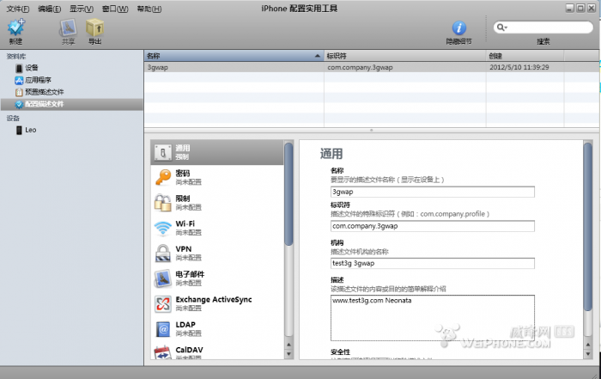Image resolution: width=601 pixels, height=379 pixels.
Task: Click the 2012/5/10 11:39:29 date cell
Action: click(519, 67)
